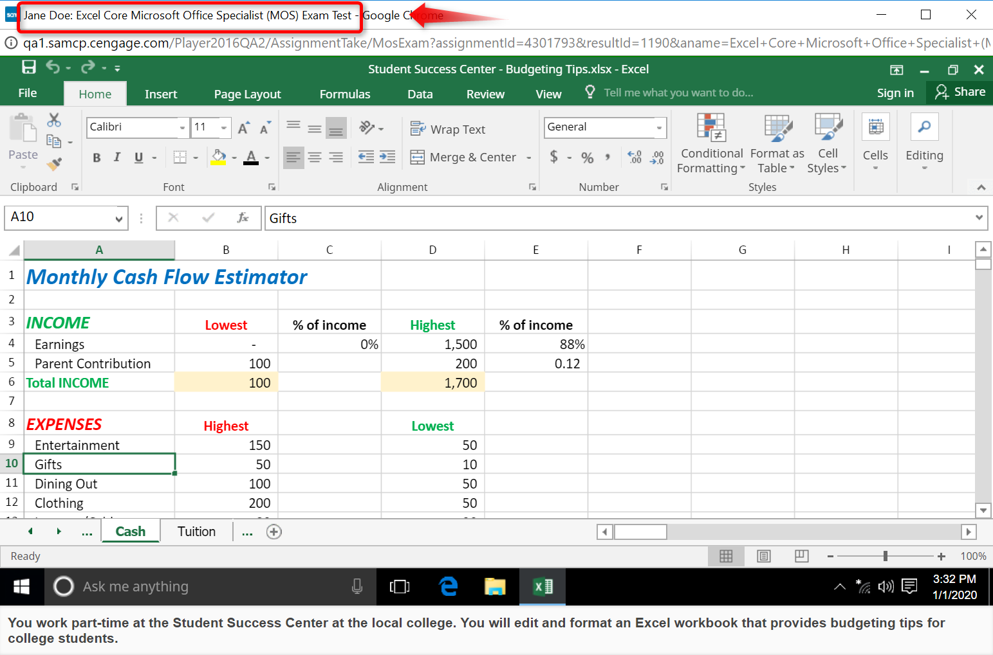
Task: Click the Save icon in Quick Access Toolbar
Action: [x=29, y=67]
